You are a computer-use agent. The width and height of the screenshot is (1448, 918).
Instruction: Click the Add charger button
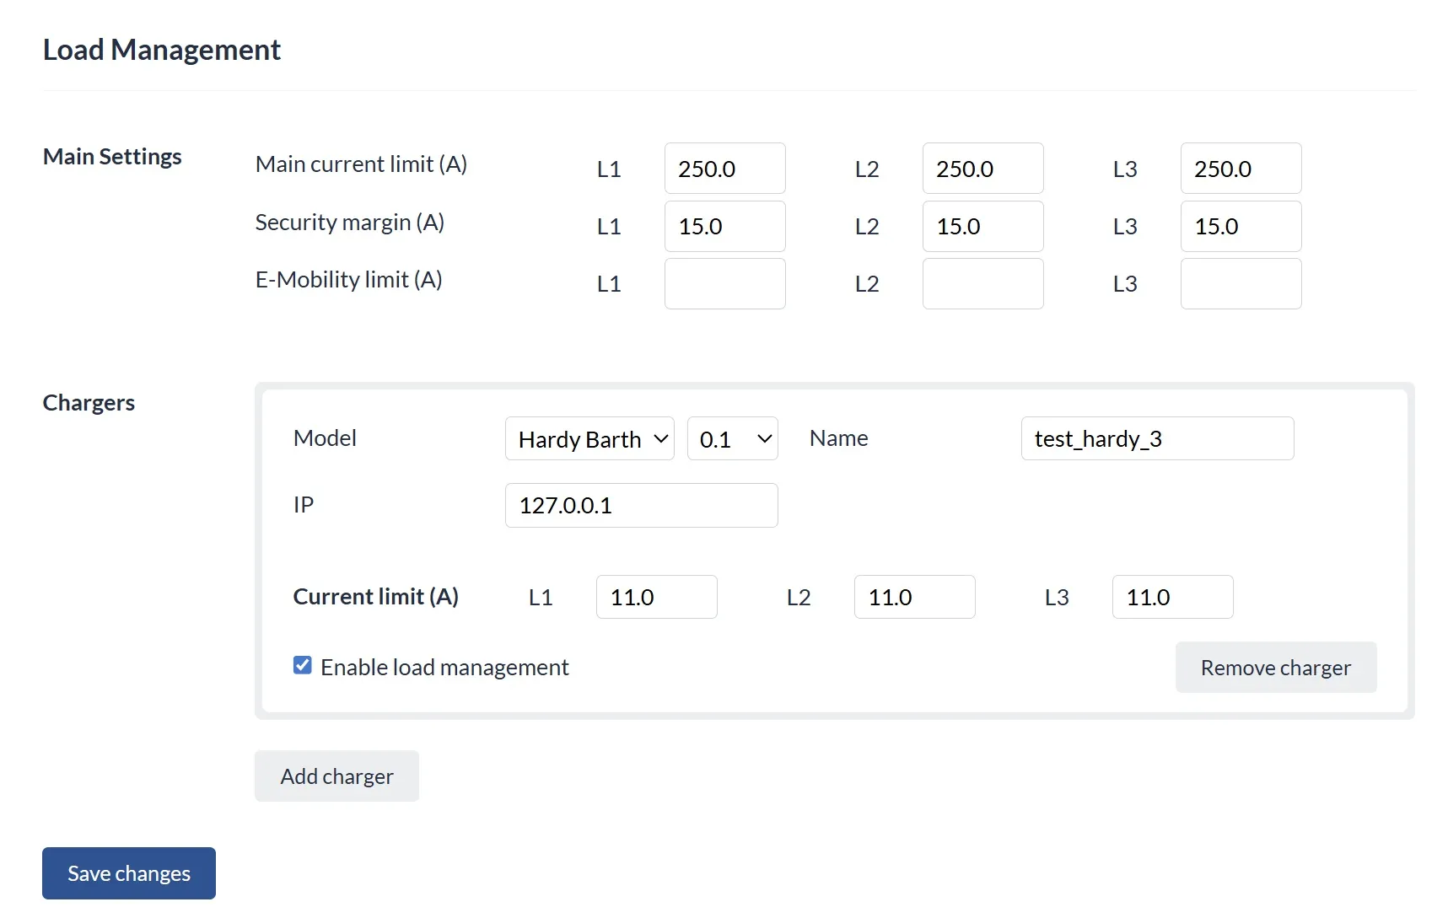(x=336, y=776)
